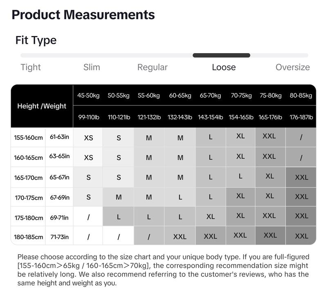
Task: Choose the Oversize fit type
Action: point(293,67)
